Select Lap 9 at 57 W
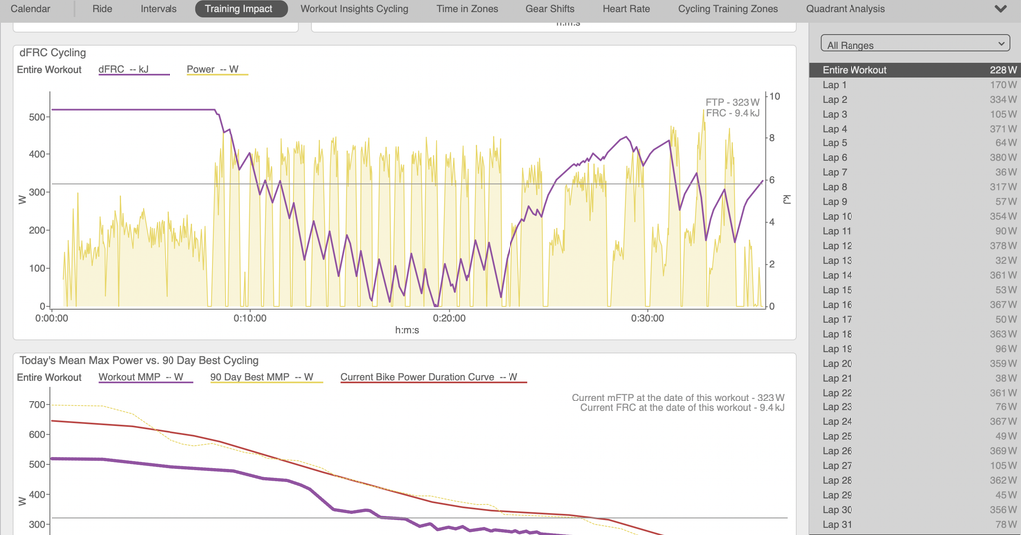 915,202
